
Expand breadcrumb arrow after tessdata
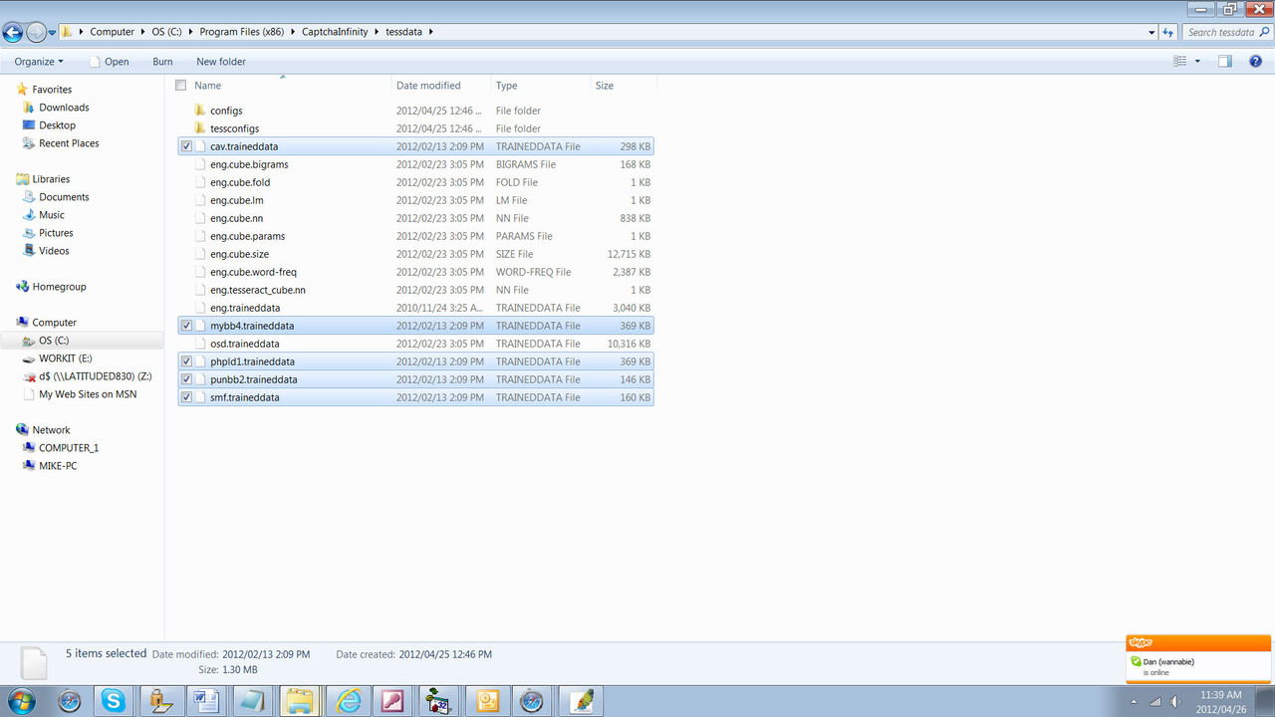(431, 32)
